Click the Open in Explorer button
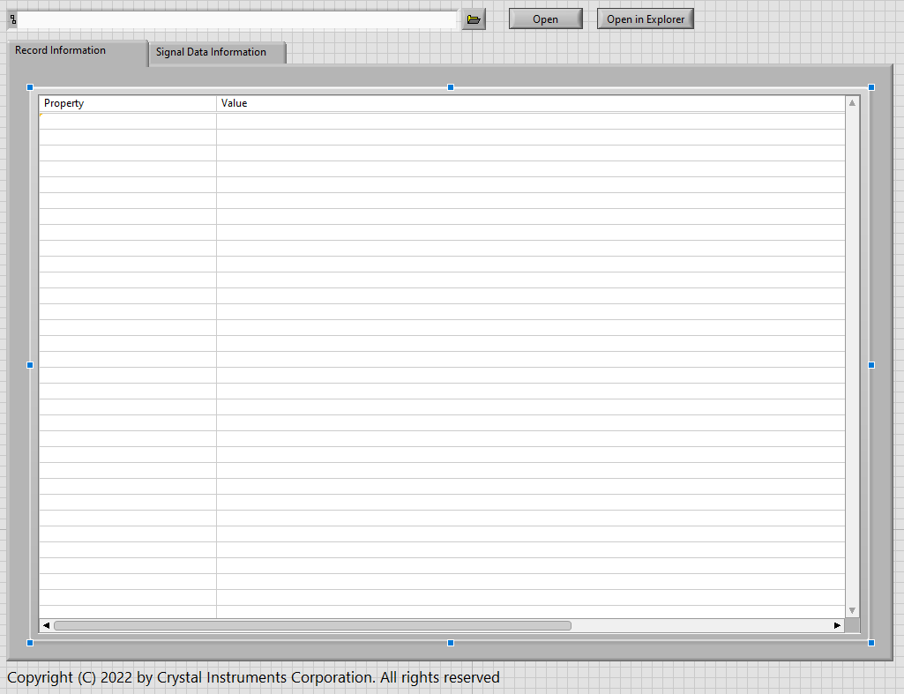Screen dimensions: 904x694 click(645, 18)
